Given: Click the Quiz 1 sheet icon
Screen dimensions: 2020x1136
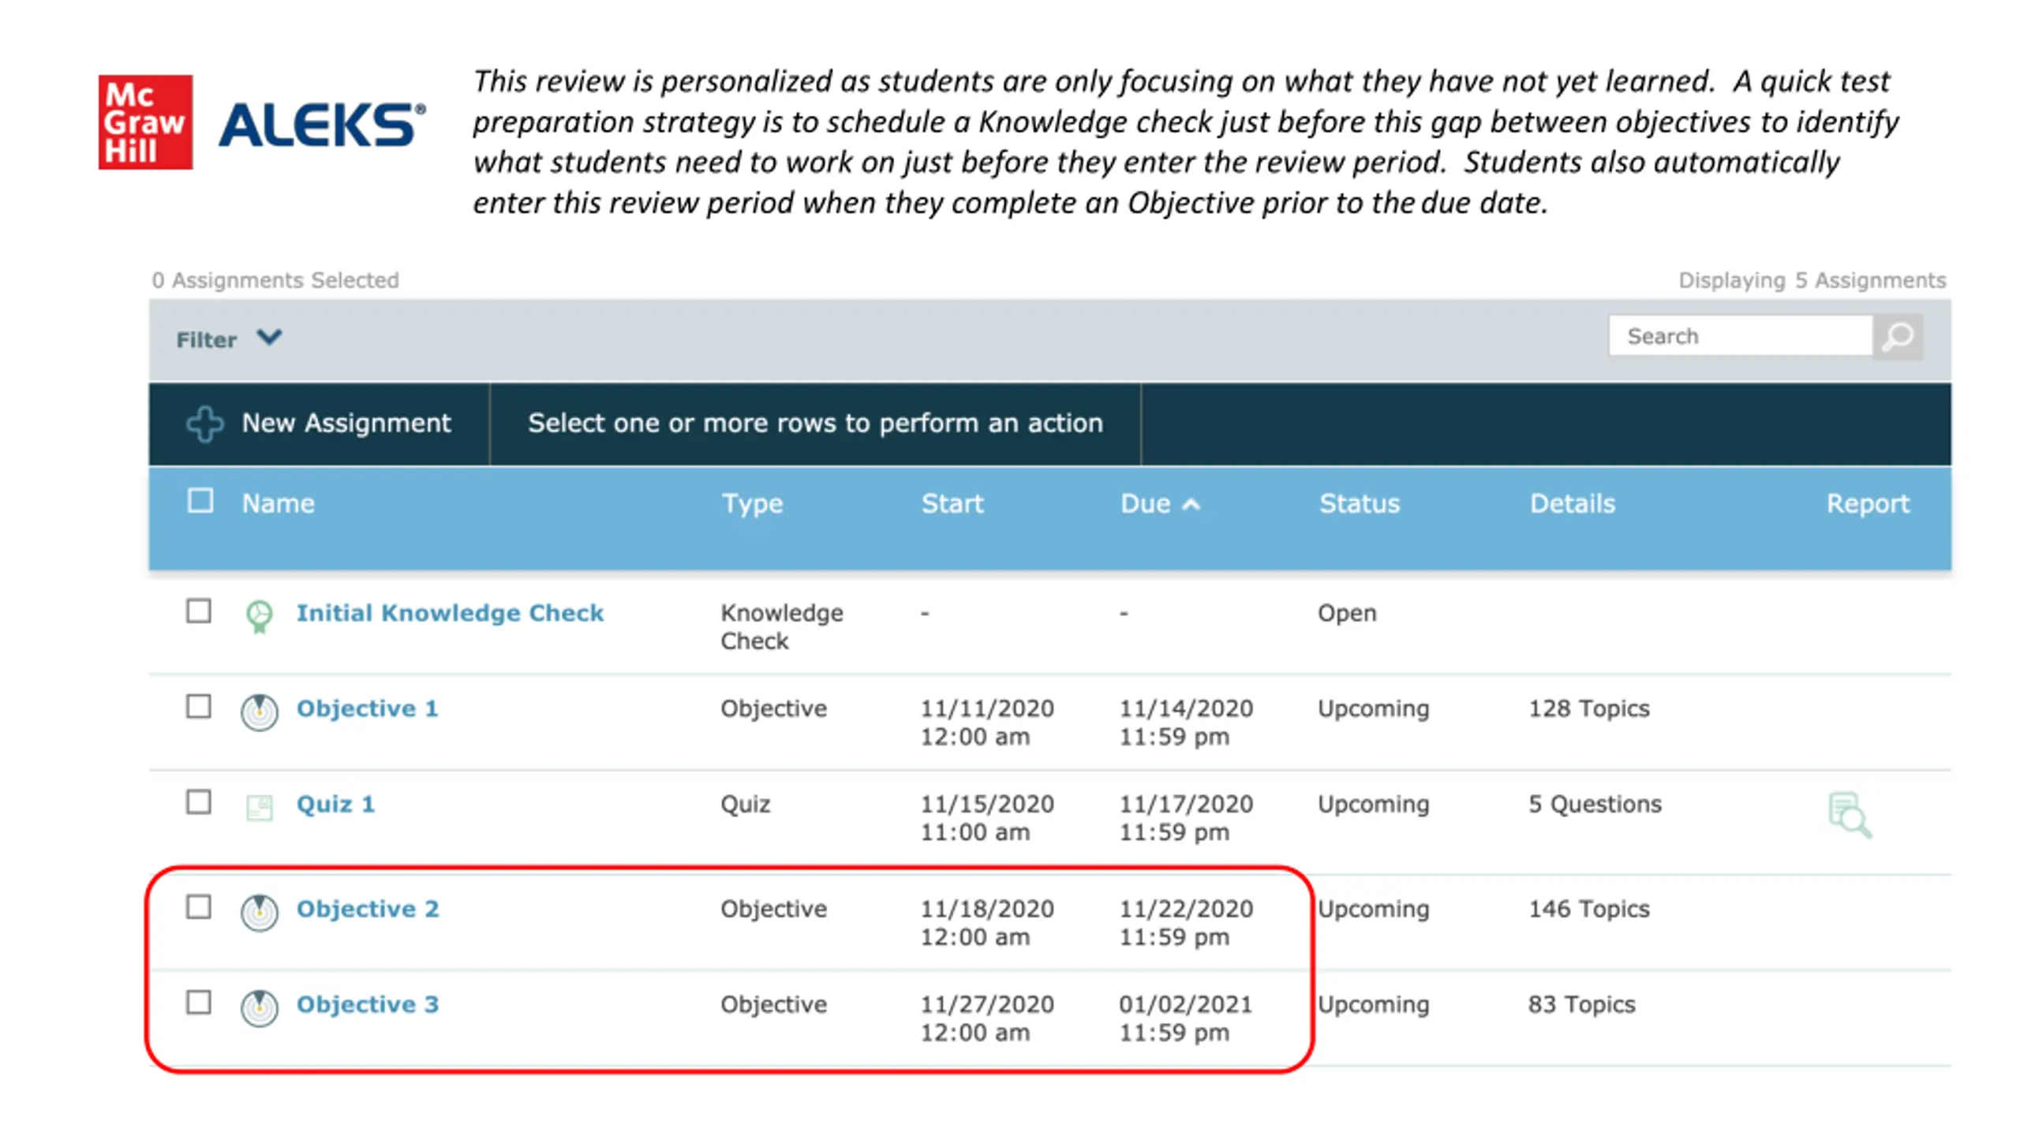Looking at the screenshot, I should (259, 807).
